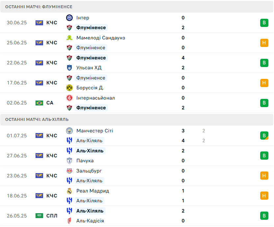Open the Реал Мадрид team link
Viewport: 274px width, 227px height.
point(93,191)
